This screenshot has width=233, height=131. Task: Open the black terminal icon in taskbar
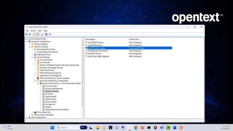[149, 127]
